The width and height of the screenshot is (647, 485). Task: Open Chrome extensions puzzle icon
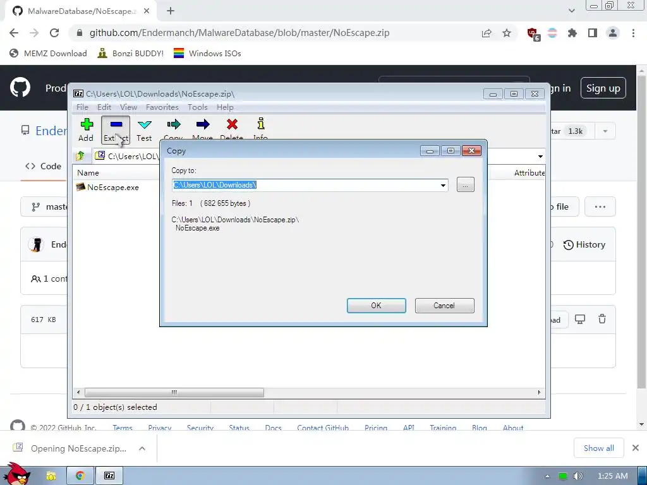pyautogui.click(x=572, y=33)
